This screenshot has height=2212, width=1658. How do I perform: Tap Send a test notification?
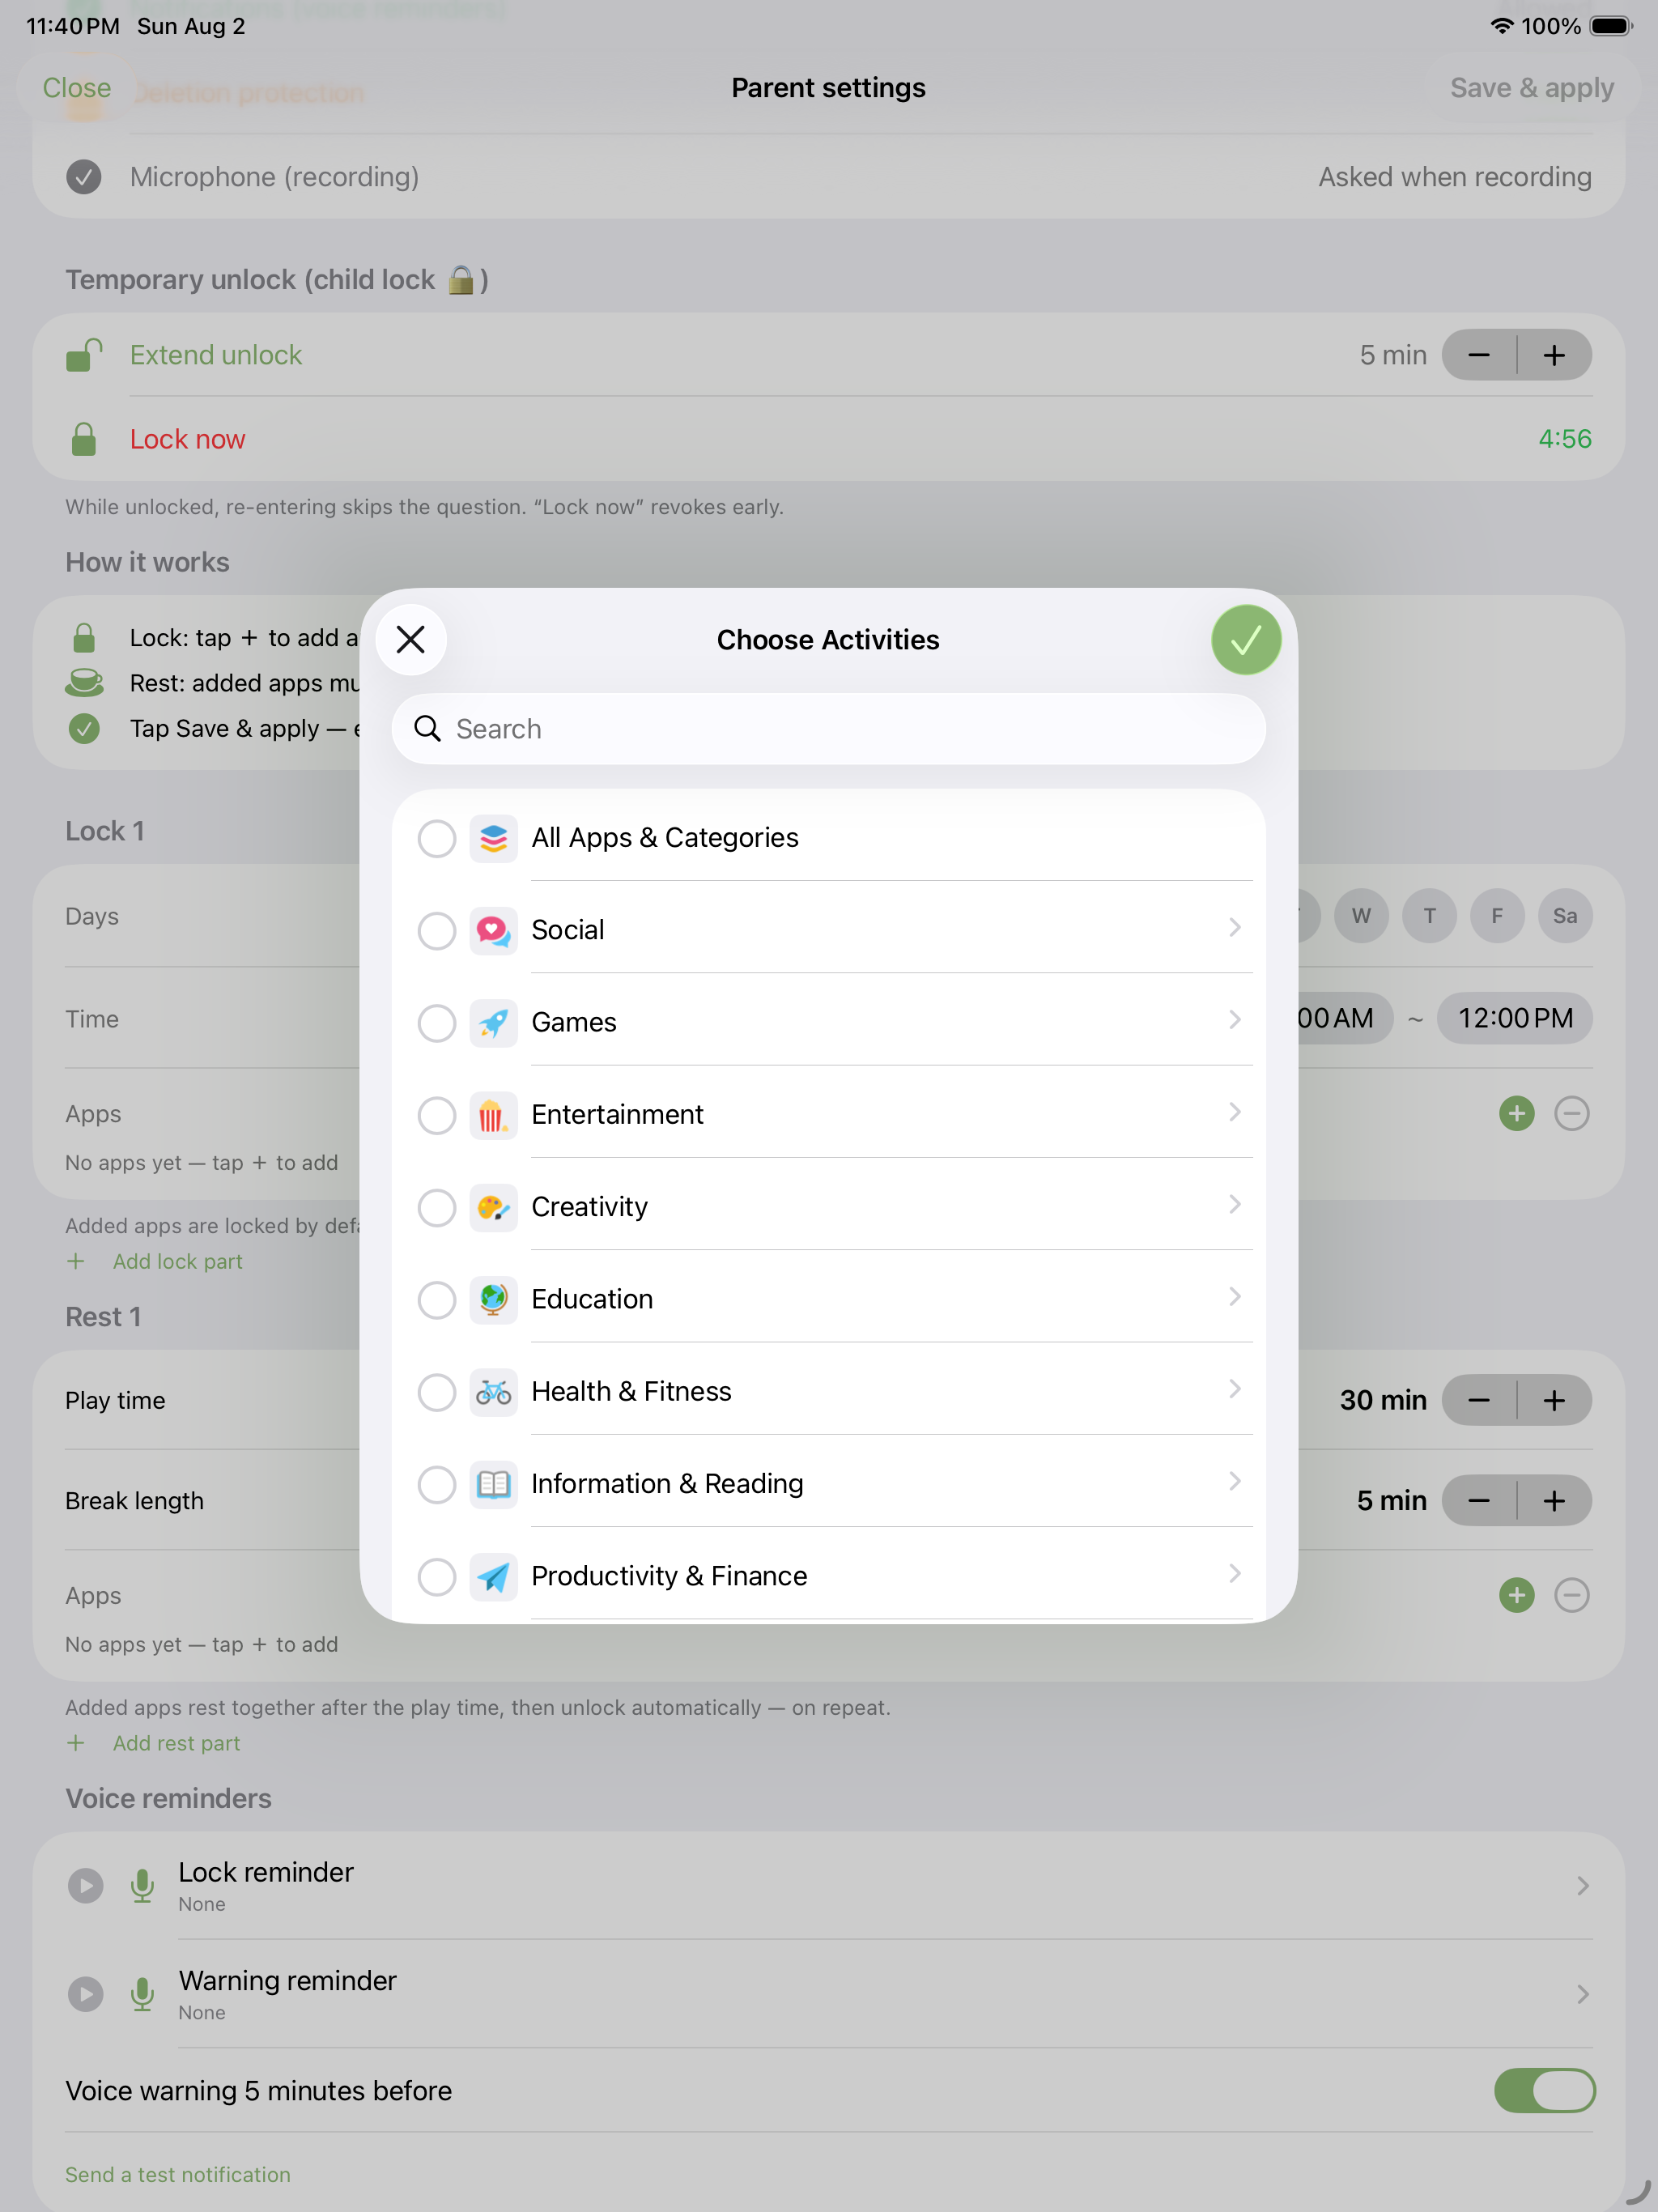click(x=178, y=2175)
